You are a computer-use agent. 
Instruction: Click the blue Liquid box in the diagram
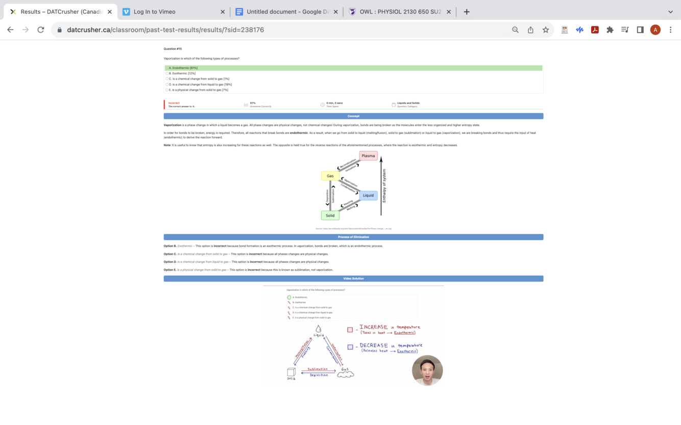click(x=369, y=195)
